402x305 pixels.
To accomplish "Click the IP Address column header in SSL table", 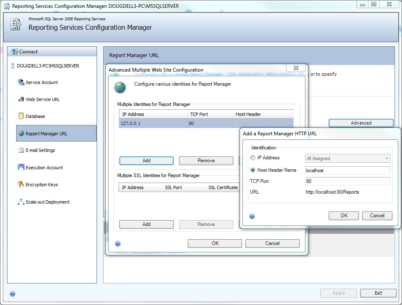I will [140, 187].
